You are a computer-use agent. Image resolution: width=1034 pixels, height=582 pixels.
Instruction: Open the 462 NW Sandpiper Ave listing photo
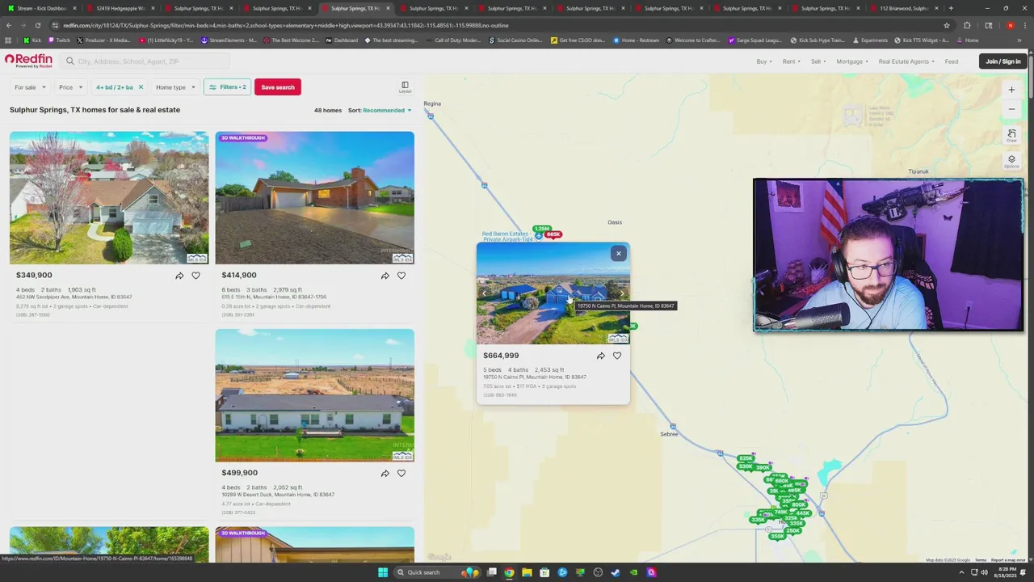tap(109, 198)
